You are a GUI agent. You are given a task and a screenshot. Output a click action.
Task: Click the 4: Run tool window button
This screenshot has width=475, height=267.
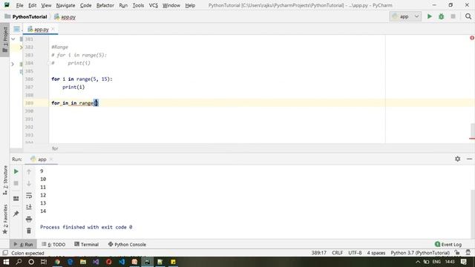pos(23,244)
